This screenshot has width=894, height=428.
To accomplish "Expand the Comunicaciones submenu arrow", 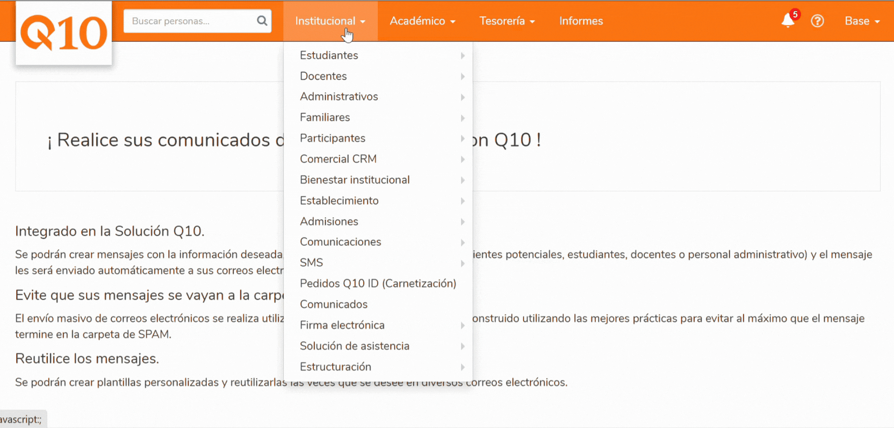I will point(462,243).
